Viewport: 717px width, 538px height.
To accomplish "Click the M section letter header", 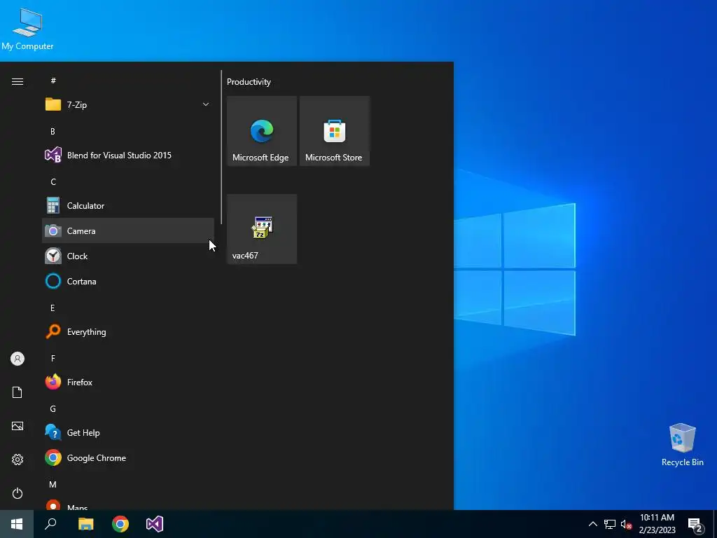I will (x=53, y=484).
